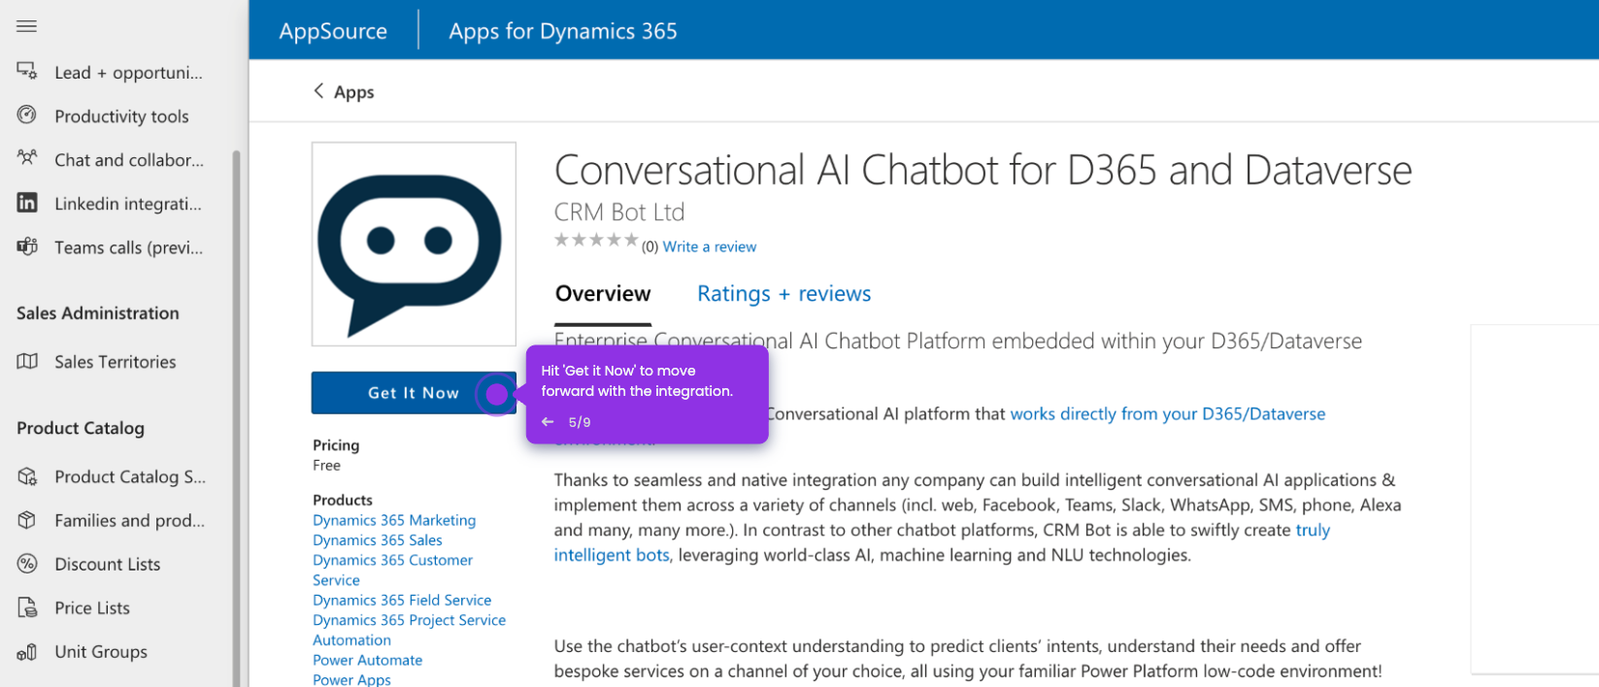Screen dimensions: 1599x687
Task: Click the Chat and collaboration people icon
Action: coord(27,158)
